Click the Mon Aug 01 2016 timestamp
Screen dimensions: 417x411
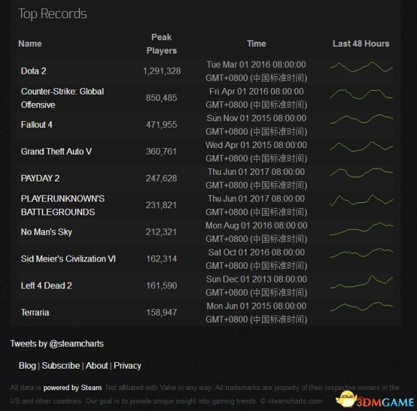point(256,232)
